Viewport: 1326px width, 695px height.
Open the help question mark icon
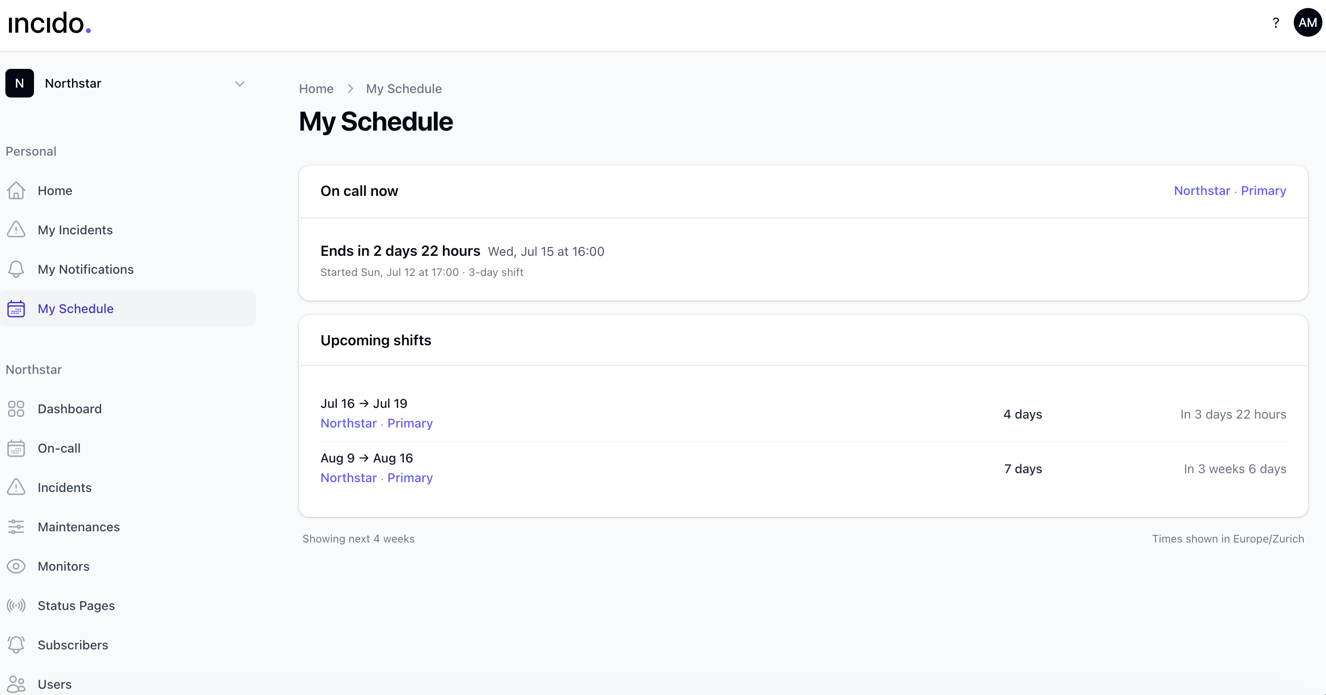point(1275,23)
